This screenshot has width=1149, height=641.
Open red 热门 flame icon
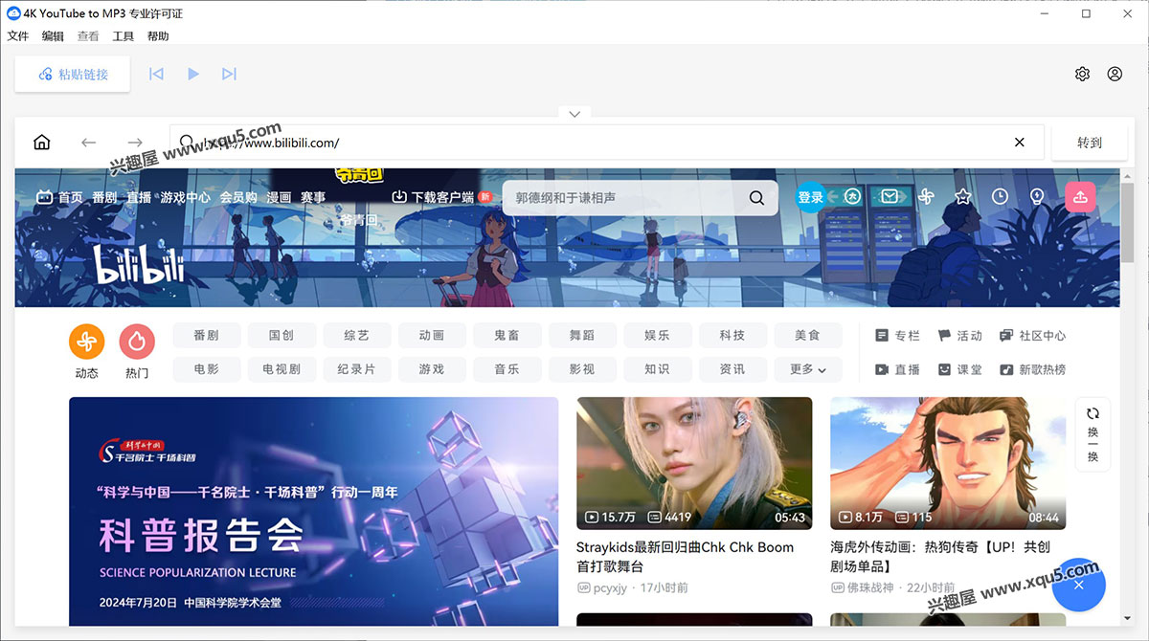coord(137,342)
